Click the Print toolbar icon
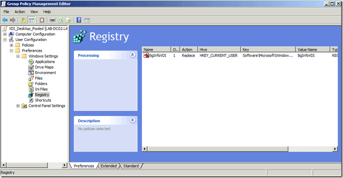Viewport: 343px width, 178px height. click(52, 21)
